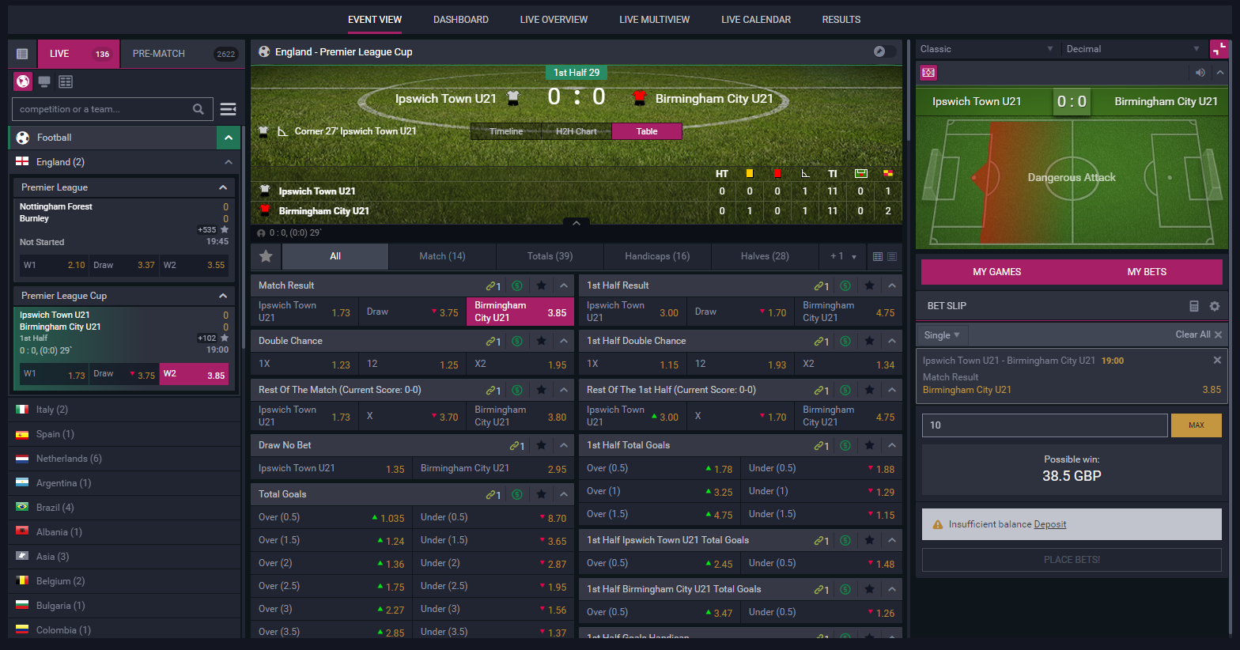Switch markets to single-column layout icon
1240x650 pixels.
coord(892,256)
